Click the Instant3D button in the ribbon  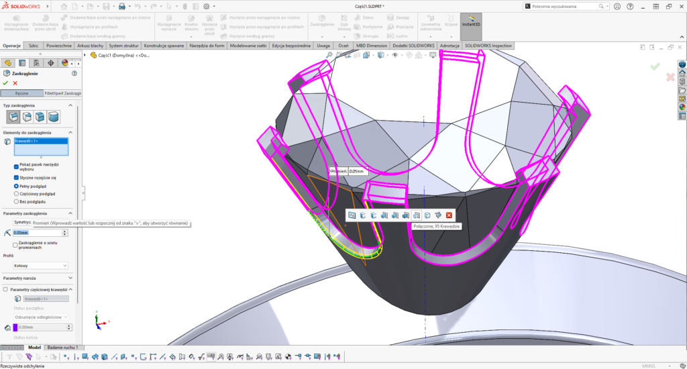click(x=472, y=21)
